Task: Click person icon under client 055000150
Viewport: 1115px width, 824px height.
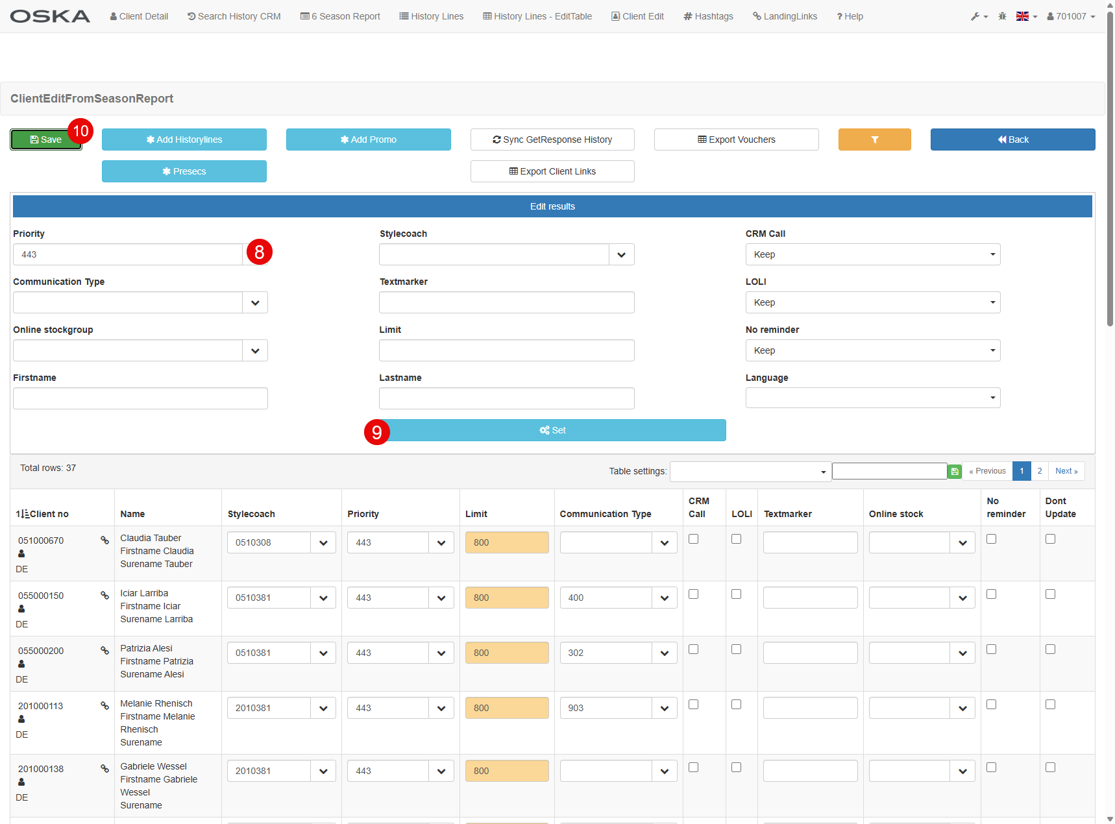Action: click(x=21, y=609)
